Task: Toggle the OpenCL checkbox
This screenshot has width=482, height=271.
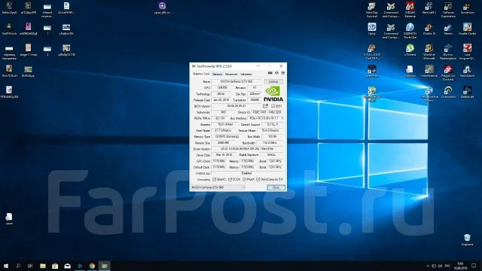Action: [214, 179]
